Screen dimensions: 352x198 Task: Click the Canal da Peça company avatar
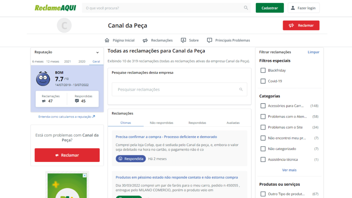(x=64, y=25)
